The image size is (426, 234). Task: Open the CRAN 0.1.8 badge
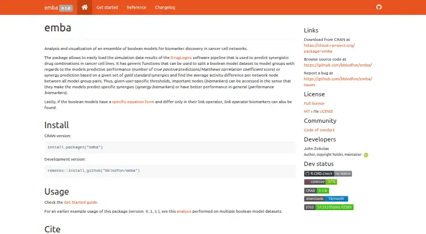[316, 191]
